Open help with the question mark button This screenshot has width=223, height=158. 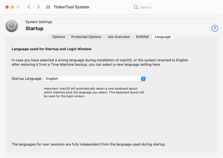(x=215, y=29)
